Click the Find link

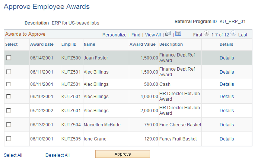tap(136, 35)
